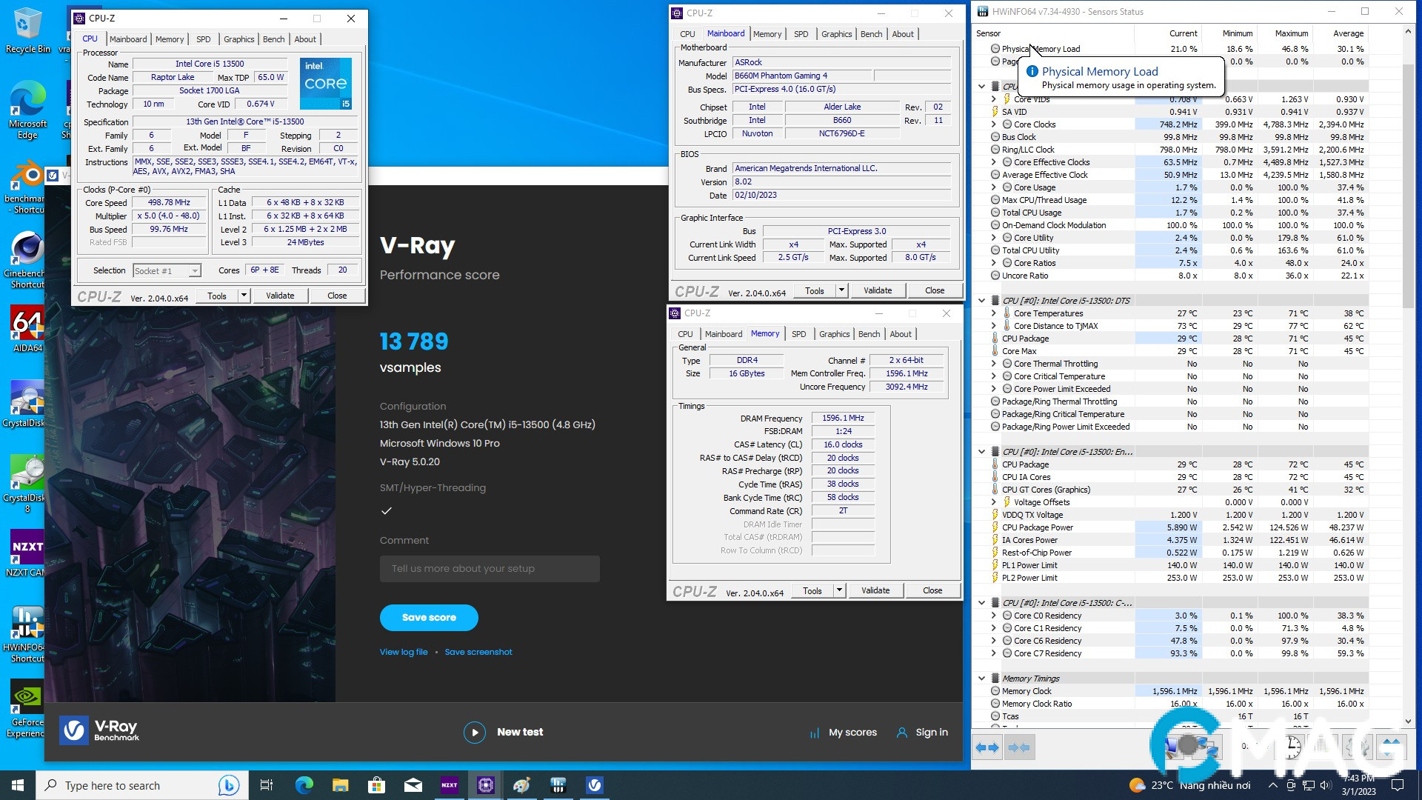Click the comment field about your setup
Screen dimensions: 1422x800
[x=490, y=569]
